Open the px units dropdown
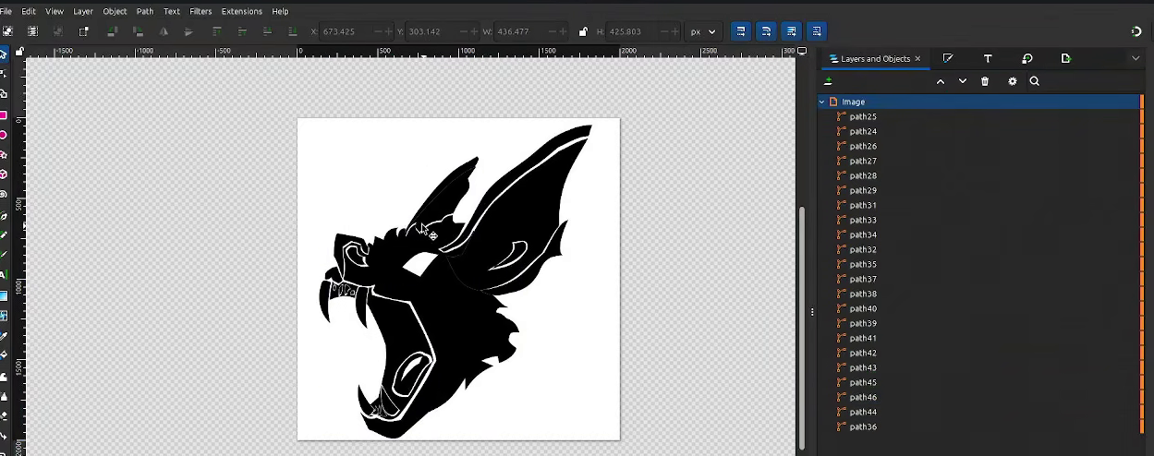The image size is (1154, 456). point(703,31)
